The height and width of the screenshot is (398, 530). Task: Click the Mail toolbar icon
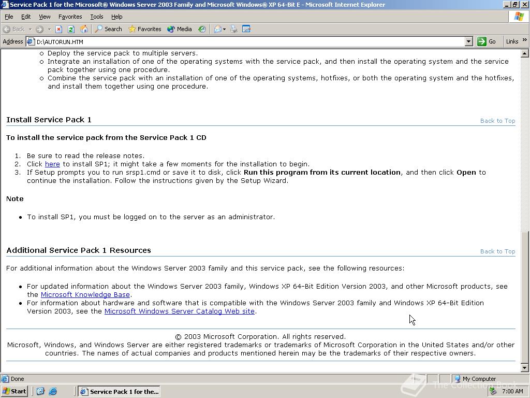point(218,29)
